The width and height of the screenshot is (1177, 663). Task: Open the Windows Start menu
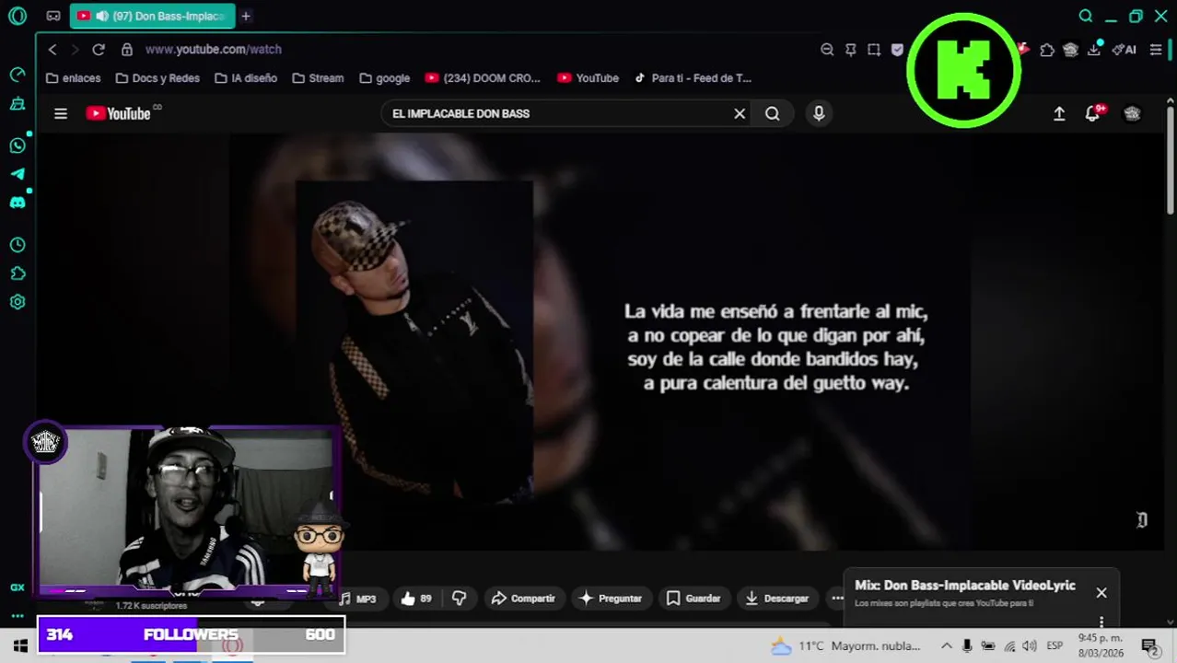19,646
